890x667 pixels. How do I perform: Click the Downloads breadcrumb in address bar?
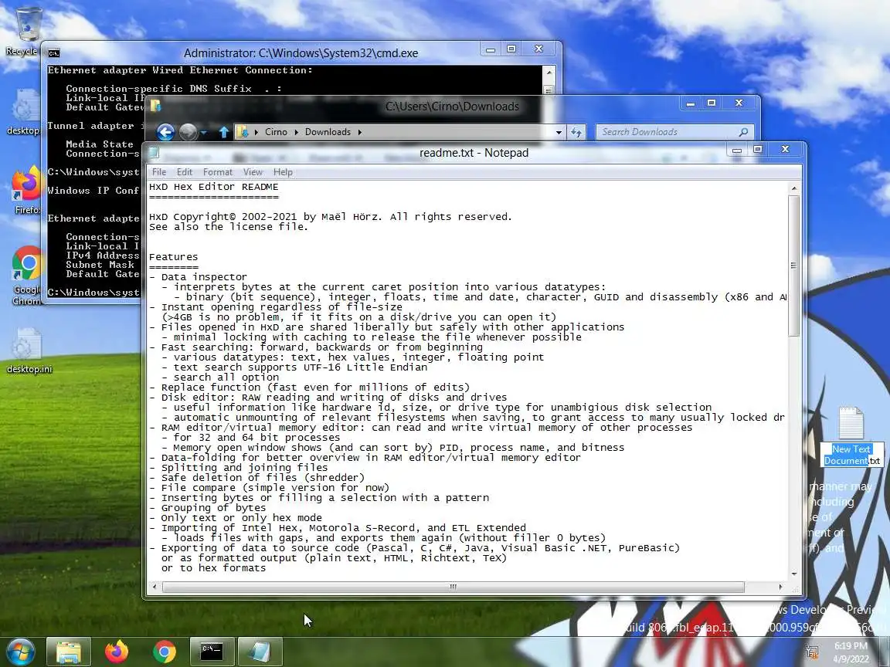point(328,132)
